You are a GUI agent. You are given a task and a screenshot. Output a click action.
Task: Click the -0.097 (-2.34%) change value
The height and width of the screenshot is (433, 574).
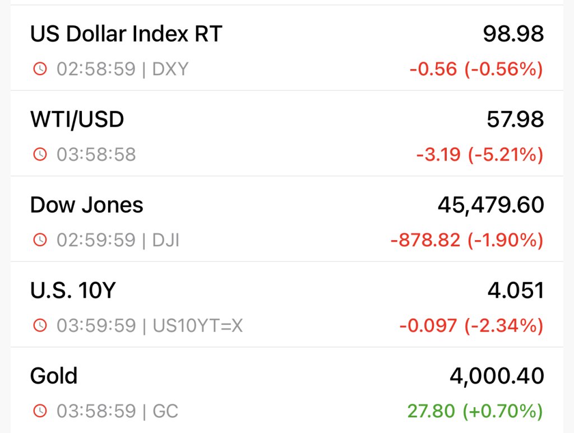471,325
